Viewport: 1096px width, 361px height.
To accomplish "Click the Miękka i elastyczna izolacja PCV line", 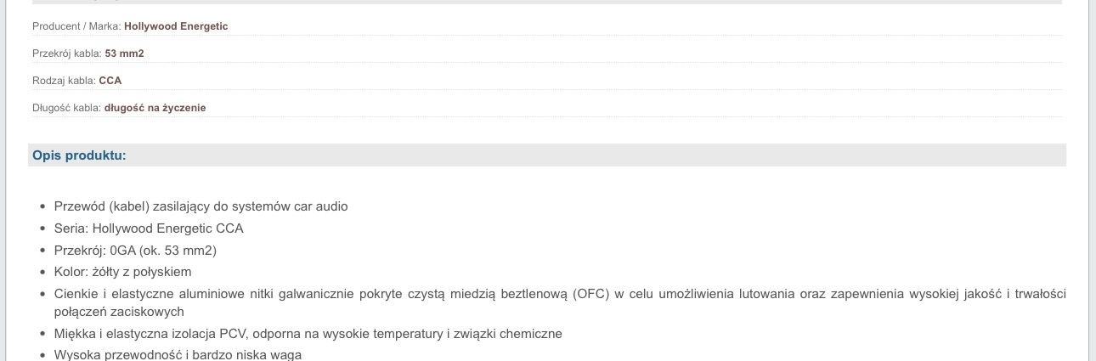I will click(308, 334).
